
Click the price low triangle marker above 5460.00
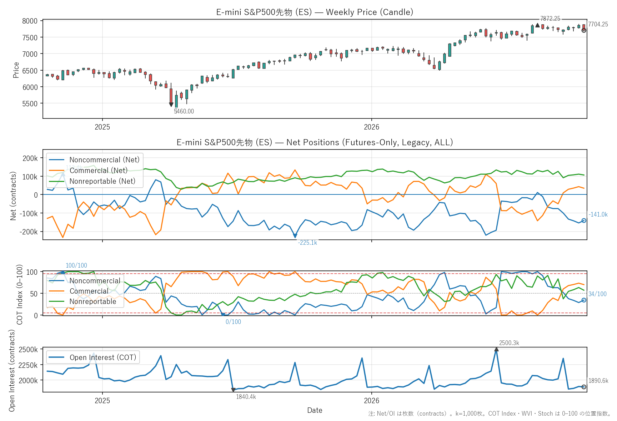click(x=171, y=105)
